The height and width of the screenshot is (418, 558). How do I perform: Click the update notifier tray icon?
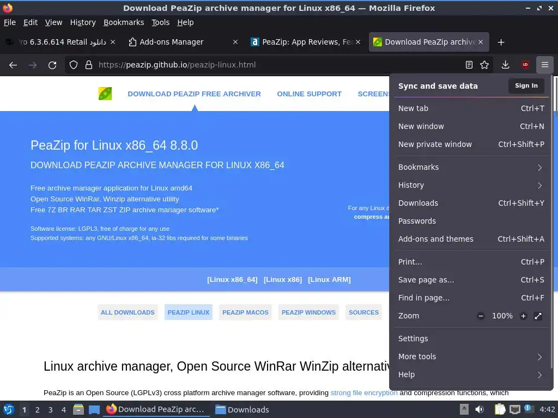529,409
